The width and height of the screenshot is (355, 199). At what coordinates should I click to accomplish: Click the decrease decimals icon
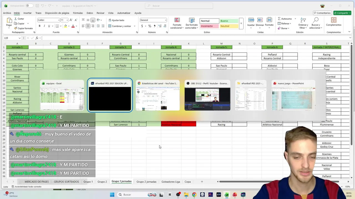tap(164, 26)
